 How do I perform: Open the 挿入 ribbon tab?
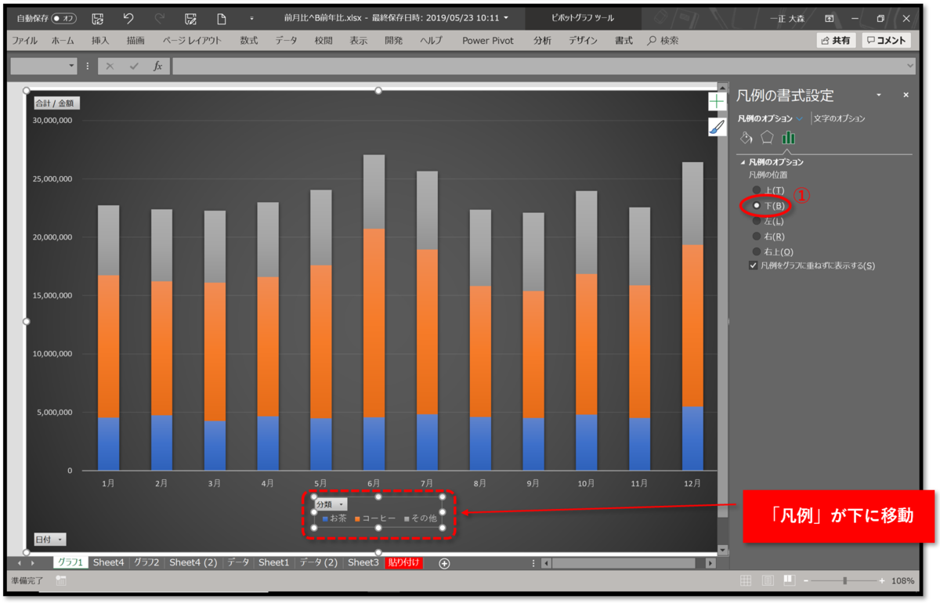[100, 41]
